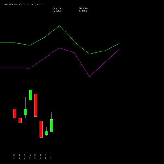Click the low value 'L: 0.65'
This screenshot has width=164, height=164.
click(x=83, y=11)
